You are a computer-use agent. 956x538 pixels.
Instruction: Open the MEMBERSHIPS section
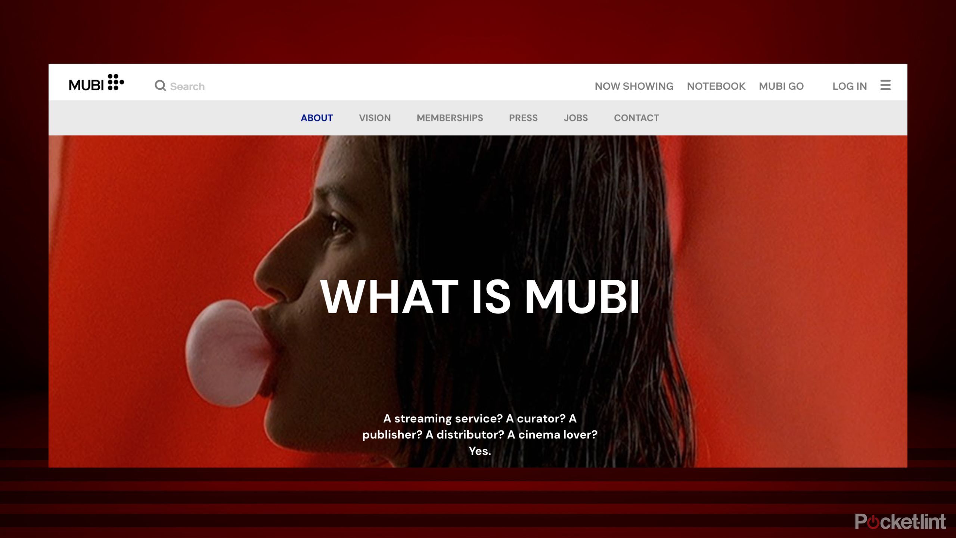point(449,118)
